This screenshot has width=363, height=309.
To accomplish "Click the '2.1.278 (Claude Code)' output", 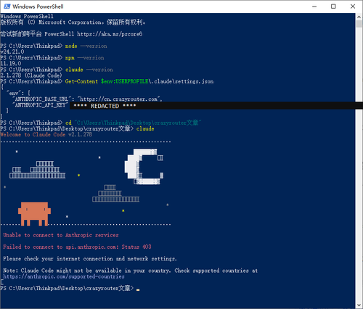I will click(31, 75).
